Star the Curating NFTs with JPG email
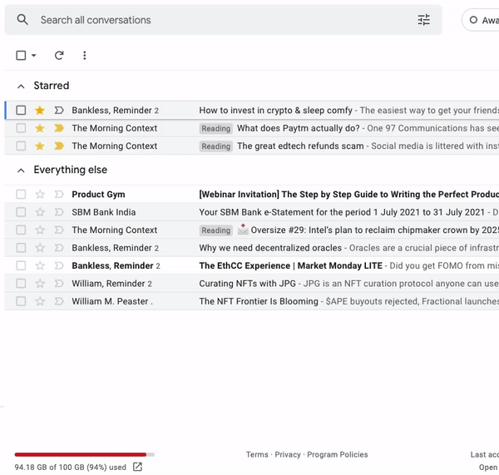This screenshot has height=475, width=499. [40, 284]
